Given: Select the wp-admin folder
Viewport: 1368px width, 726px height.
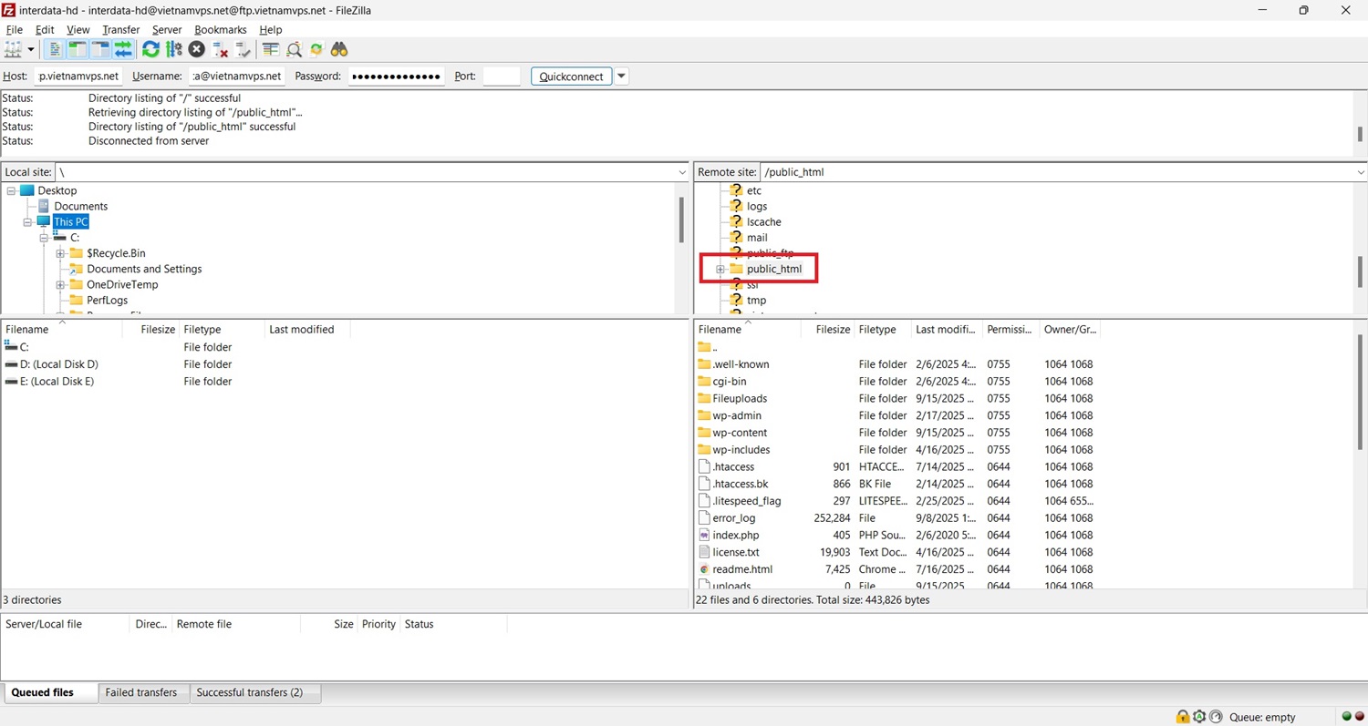Looking at the screenshot, I should point(737,415).
